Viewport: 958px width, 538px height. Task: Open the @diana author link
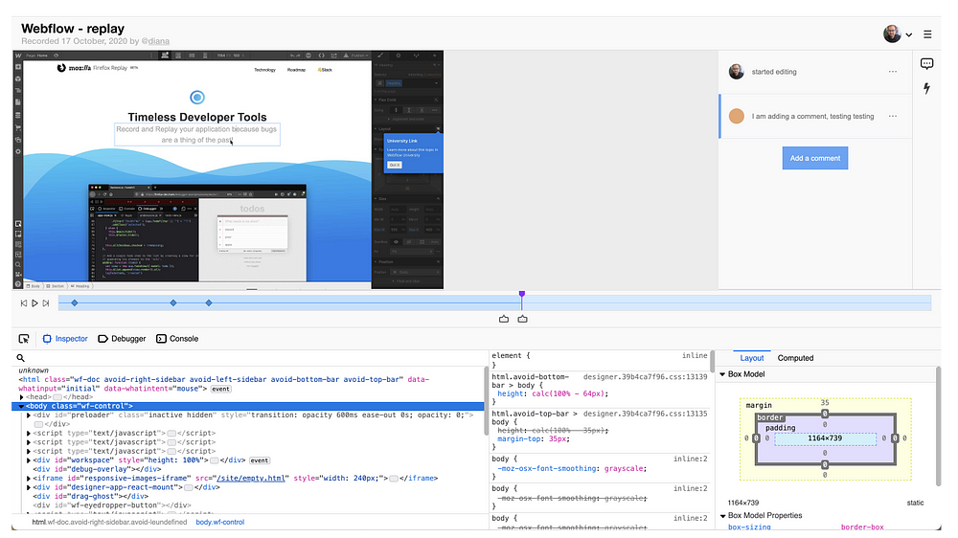coord(155,41)
